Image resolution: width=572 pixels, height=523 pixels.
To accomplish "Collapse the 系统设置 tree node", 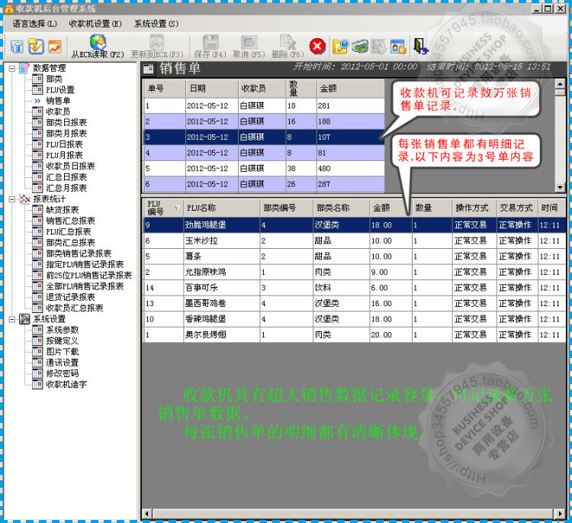I will pyautogui.click(x=11, y=319).
